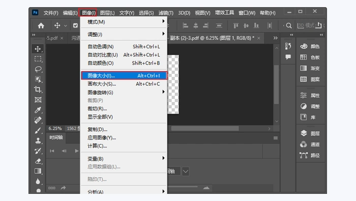Open the 通道 (Channels) panel

coord(310,144)
